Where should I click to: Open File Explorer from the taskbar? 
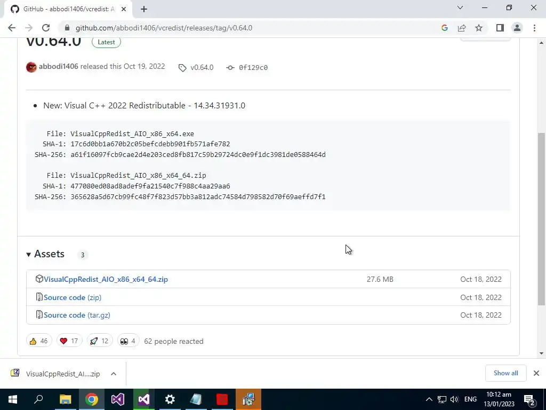point(65,399)
